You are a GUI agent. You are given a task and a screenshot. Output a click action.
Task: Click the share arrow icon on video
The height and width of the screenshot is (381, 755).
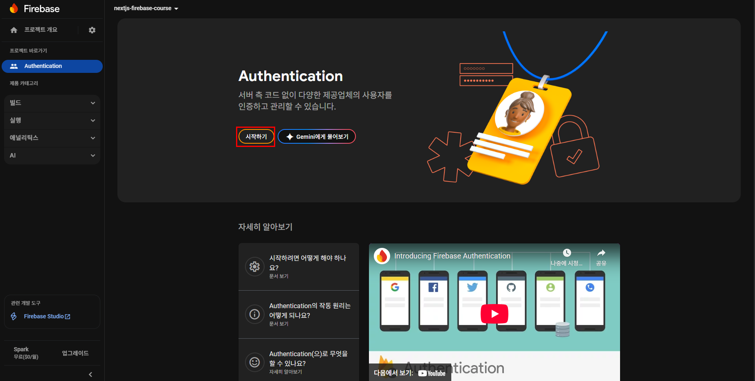601,253
